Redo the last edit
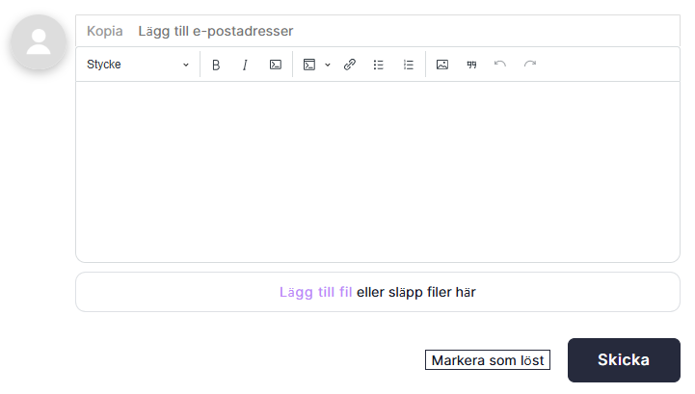This screenshot has width=695, height=394. [530, 65]
